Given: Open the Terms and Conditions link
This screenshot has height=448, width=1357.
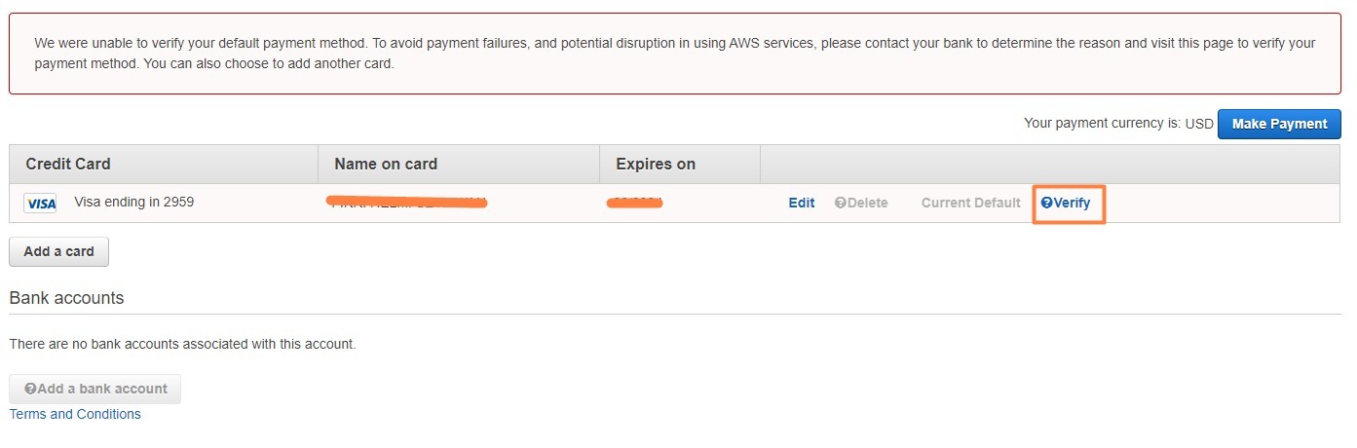Looking at the screenshot, I should tap(75, 414).
